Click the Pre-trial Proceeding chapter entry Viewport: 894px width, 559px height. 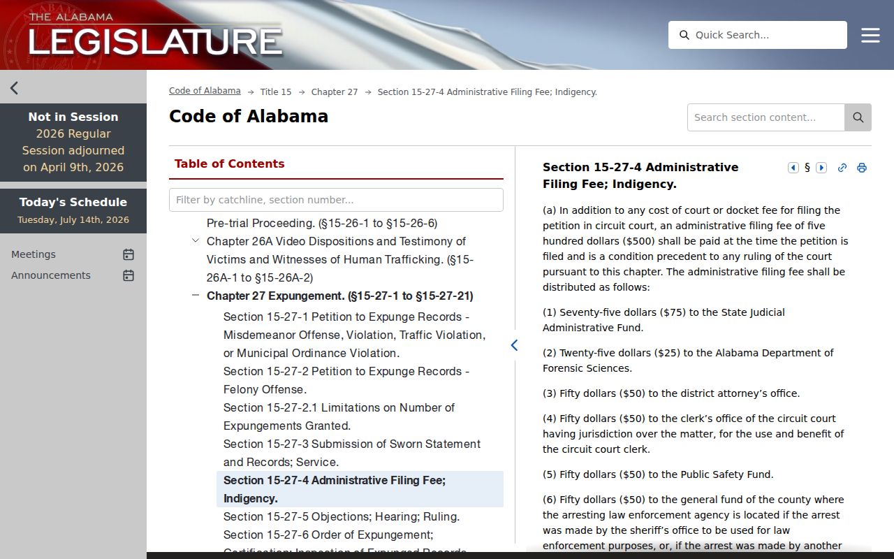322,223
